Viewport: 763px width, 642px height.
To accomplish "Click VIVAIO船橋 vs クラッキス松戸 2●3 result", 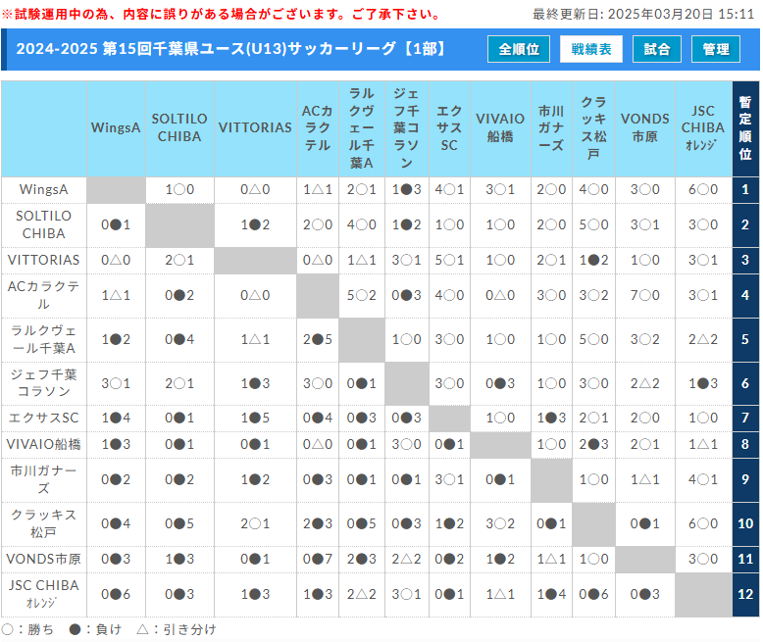I will (593, 444).
